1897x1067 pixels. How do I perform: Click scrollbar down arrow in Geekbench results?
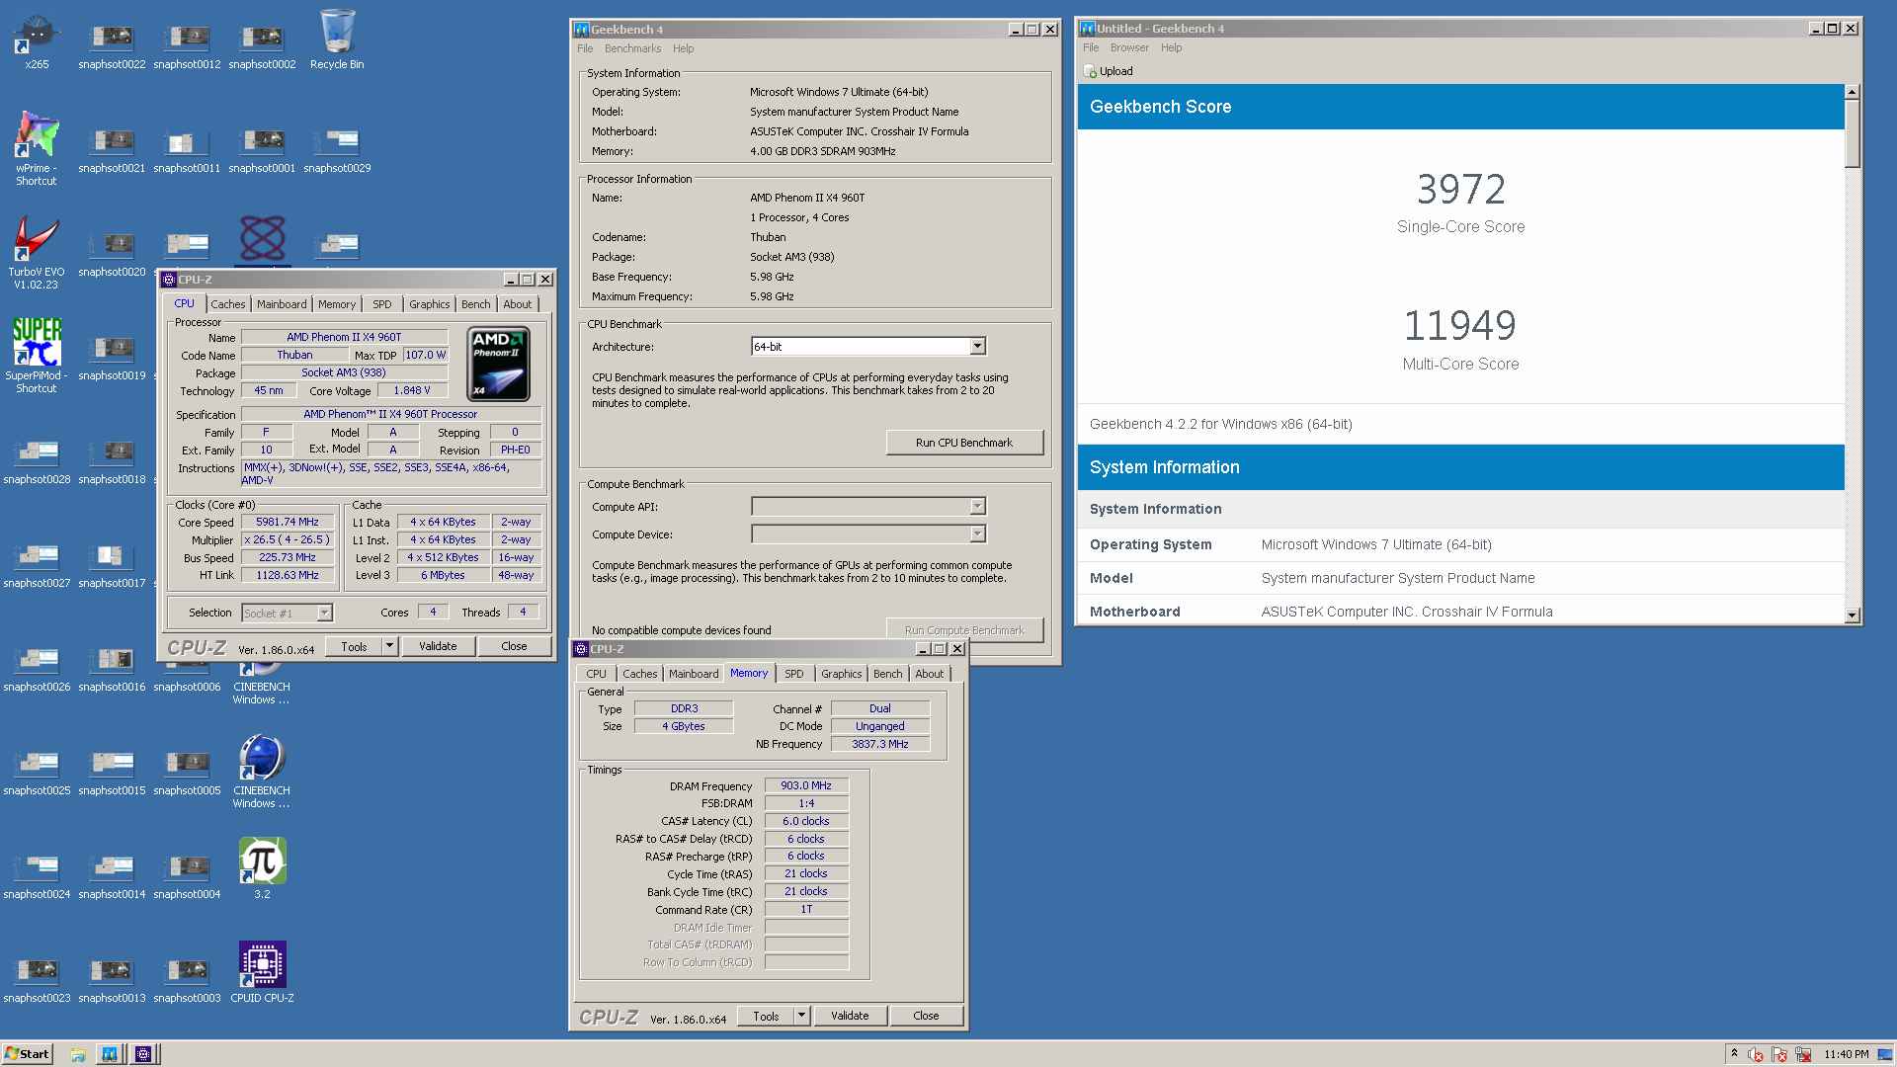point(1853,616)
